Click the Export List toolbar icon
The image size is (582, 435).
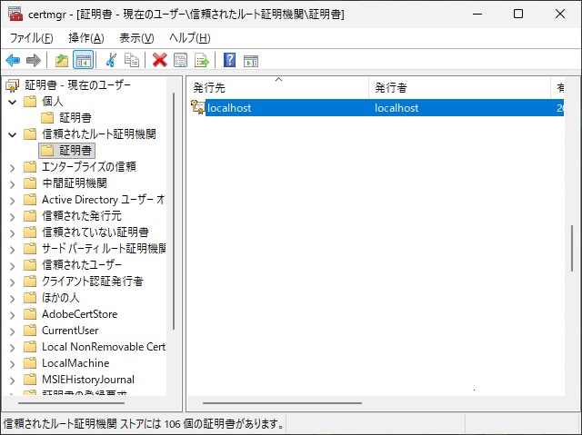pyautogui.click(x=202, y=61)
